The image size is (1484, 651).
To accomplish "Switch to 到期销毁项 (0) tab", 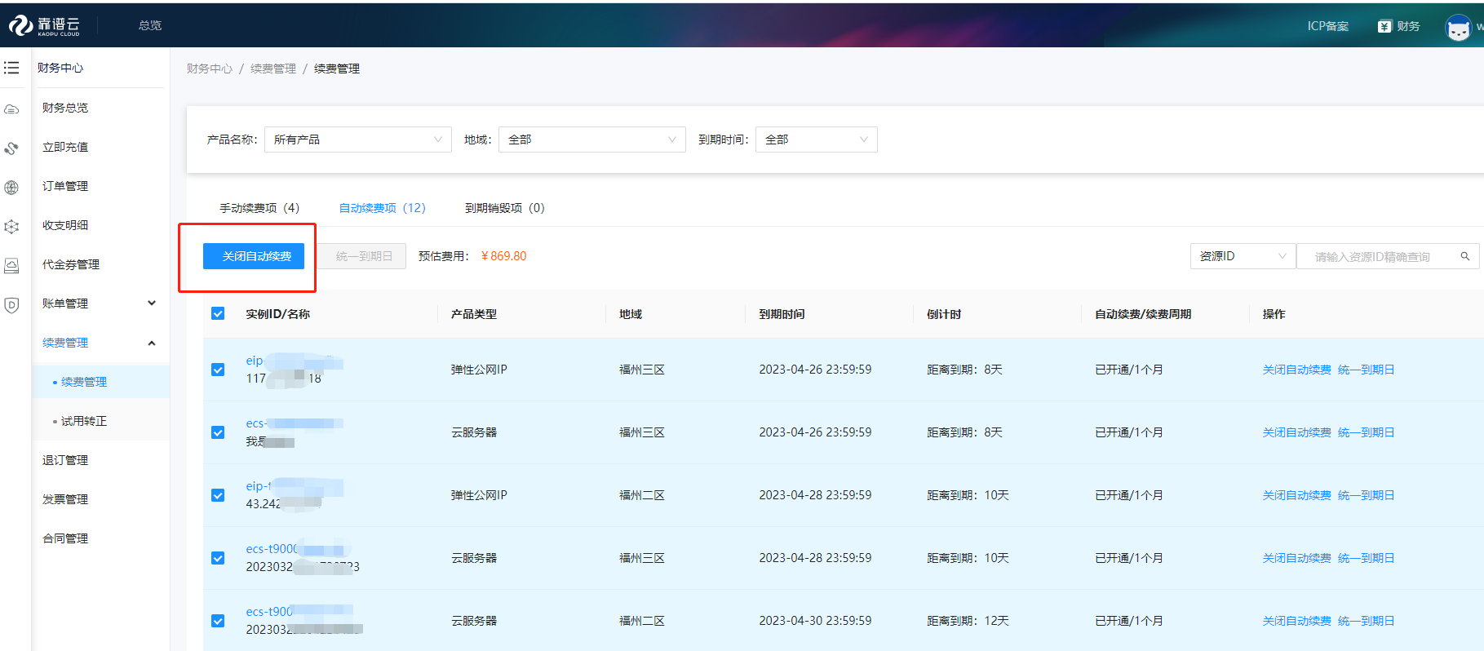I will [505, 208].
